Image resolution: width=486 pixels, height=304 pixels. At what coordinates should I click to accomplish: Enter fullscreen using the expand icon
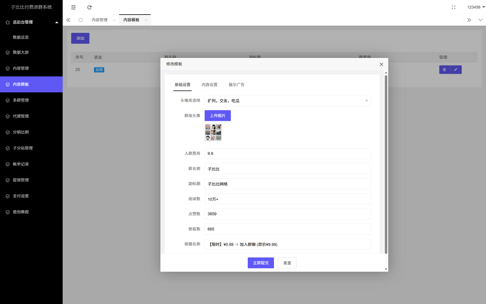pyautogui.click(x=453, y=7)
